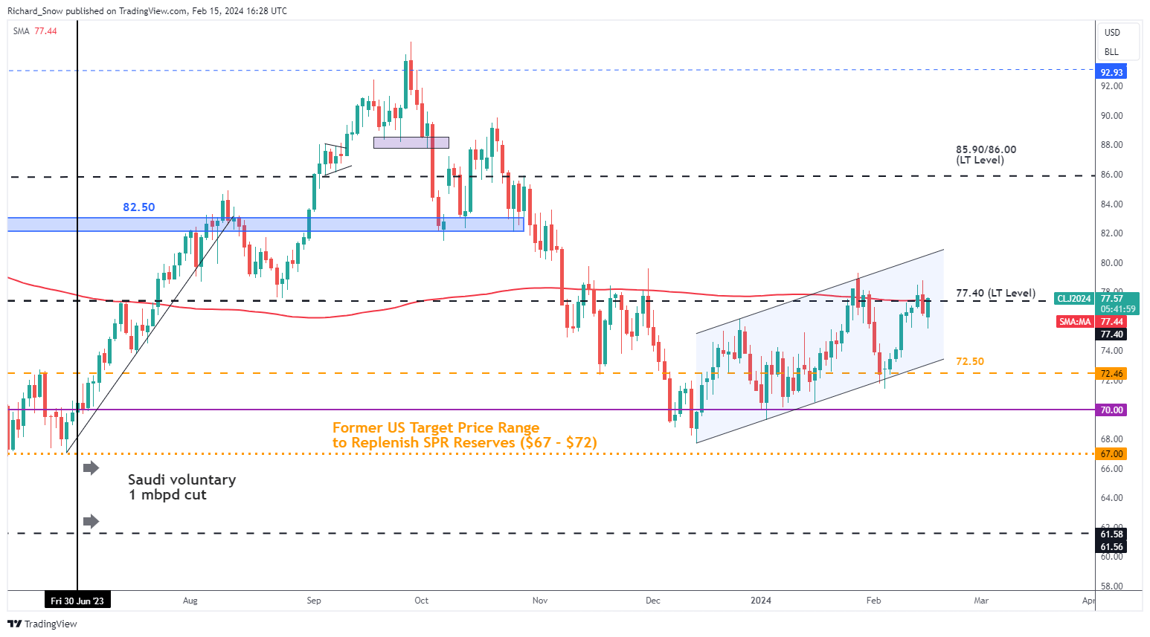The image size is (1150, 637).
Task: Select the SMA 77.44 indicator legend
Action: 35,31
